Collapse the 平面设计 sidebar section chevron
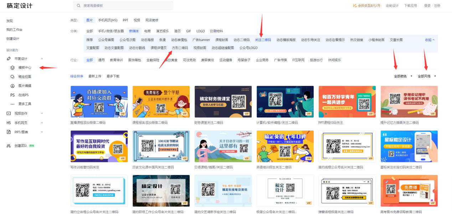 point(42,59)
